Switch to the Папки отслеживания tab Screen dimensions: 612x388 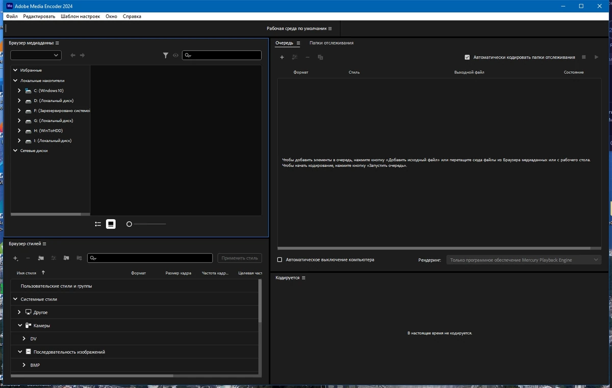pyautogui.click(x=331, y=43)
